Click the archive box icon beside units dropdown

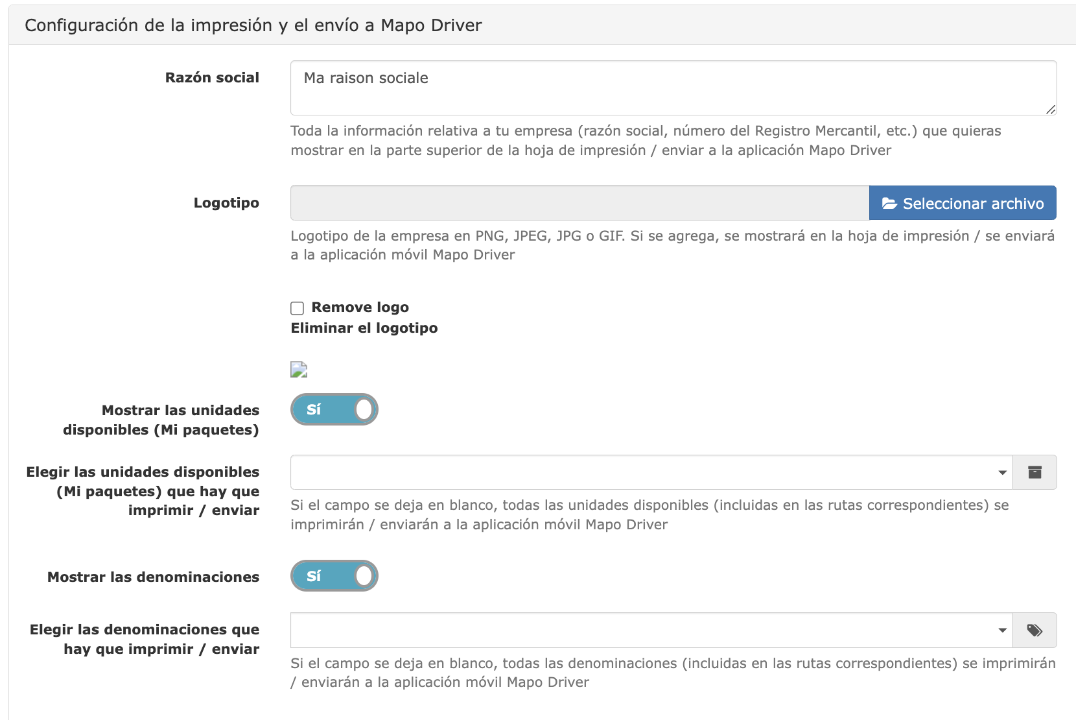point(1035,472)
